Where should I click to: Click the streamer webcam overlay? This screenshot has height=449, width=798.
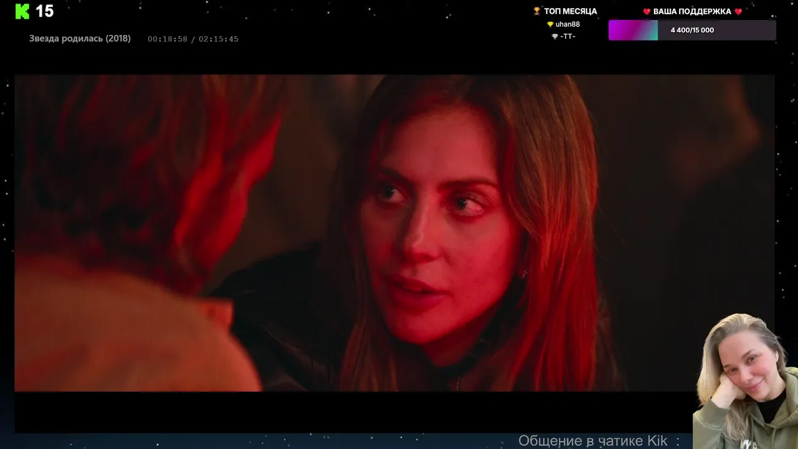point(746,380)
